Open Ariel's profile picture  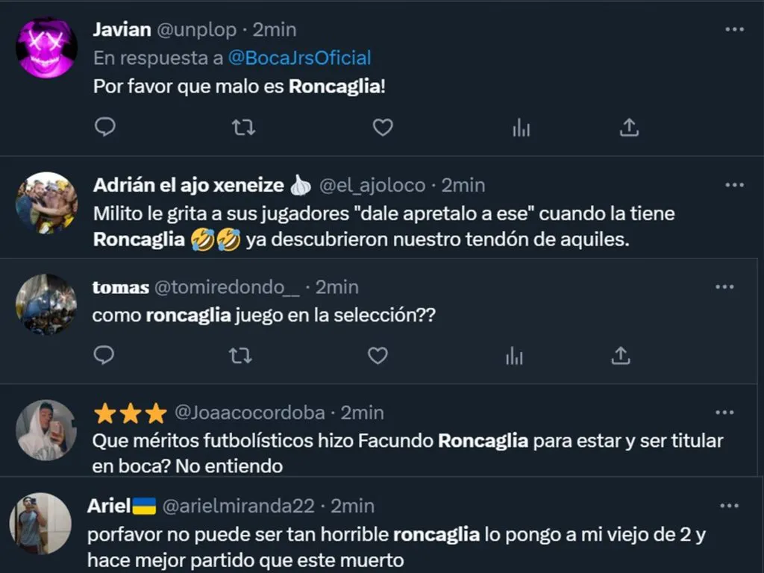pos(40,523)
